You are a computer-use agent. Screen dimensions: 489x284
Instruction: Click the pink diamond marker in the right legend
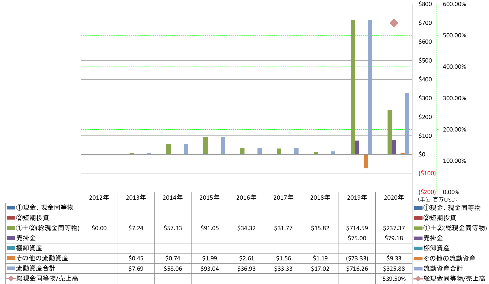[x=418, y=279]
